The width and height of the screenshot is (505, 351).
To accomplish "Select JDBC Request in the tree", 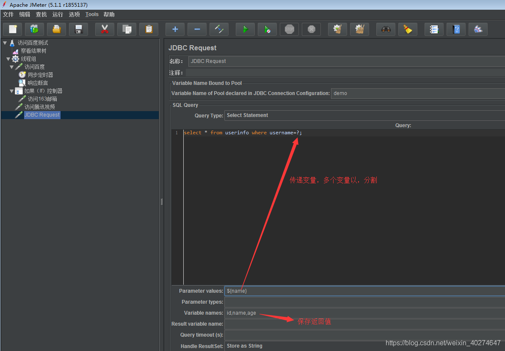I will coord(42,115).
